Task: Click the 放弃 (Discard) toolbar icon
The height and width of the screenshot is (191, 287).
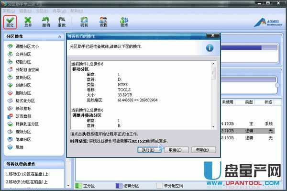Action: (x=28, y=22)
